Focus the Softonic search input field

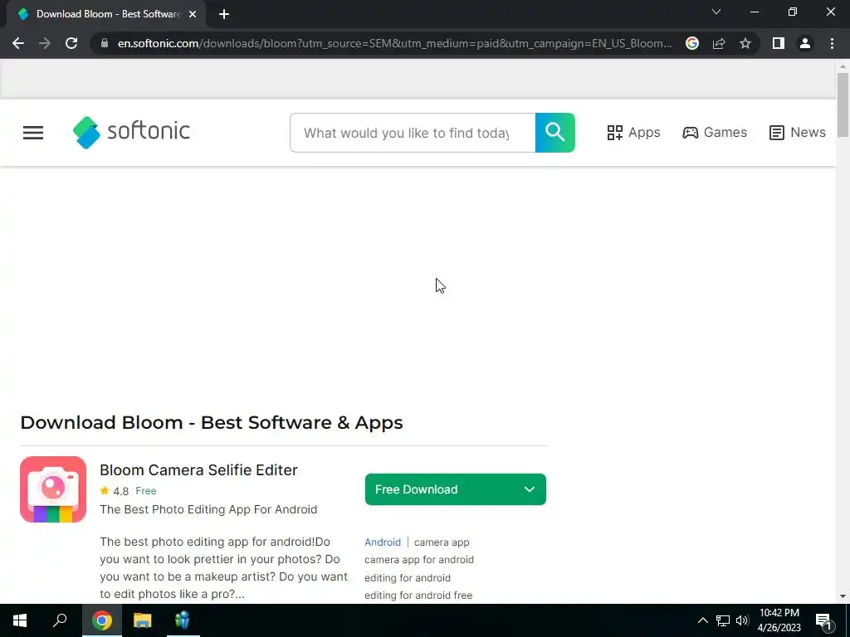(x=413, y=133)
